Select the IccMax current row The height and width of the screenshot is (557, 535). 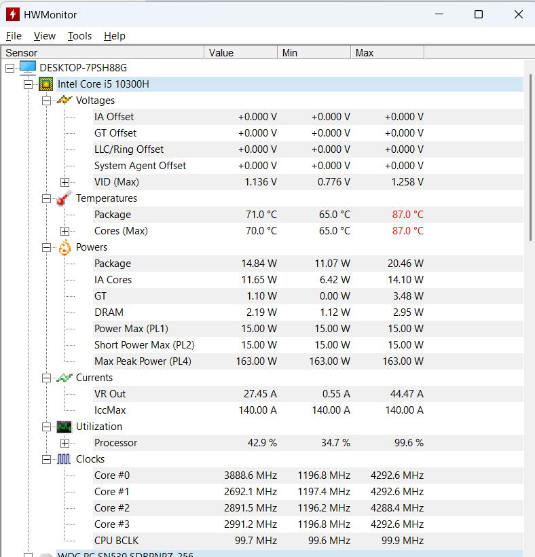click(308, 410)
